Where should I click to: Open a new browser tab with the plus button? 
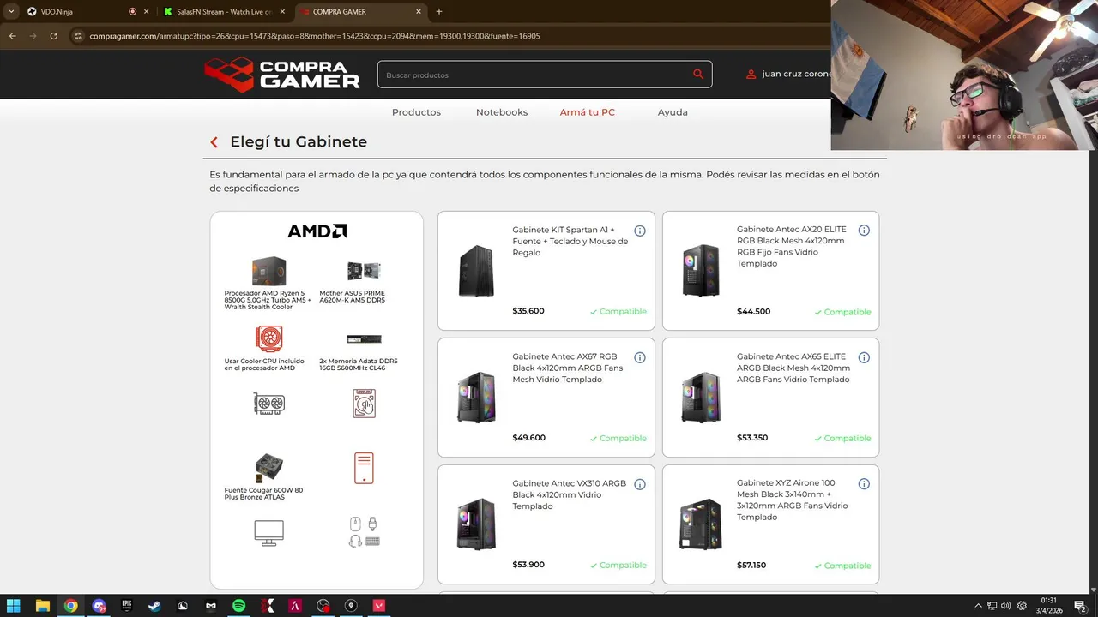pos(439,12)
